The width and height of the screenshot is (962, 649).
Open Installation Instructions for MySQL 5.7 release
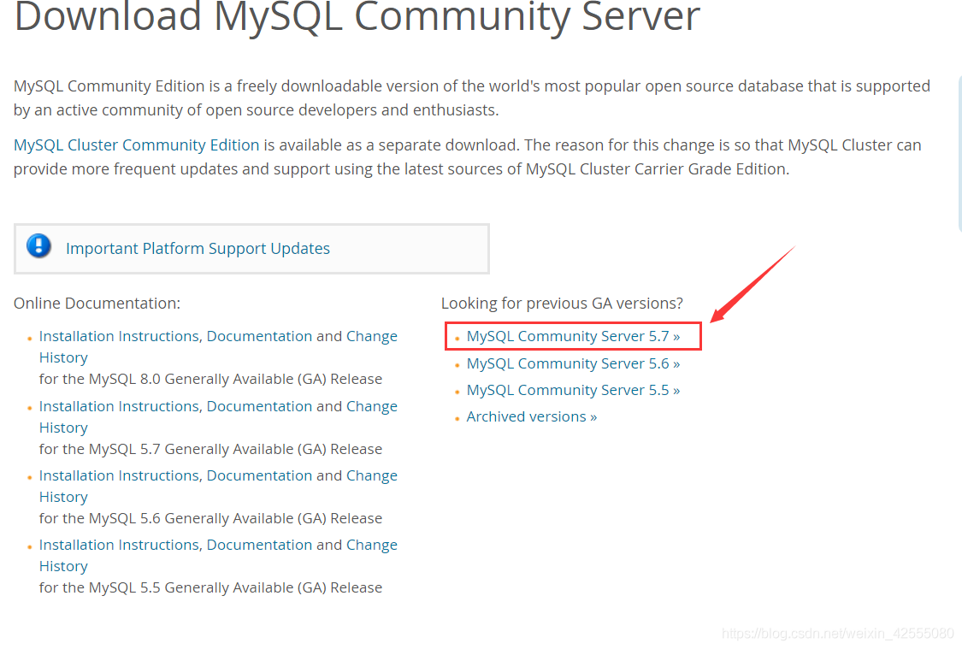pos(119,406)
